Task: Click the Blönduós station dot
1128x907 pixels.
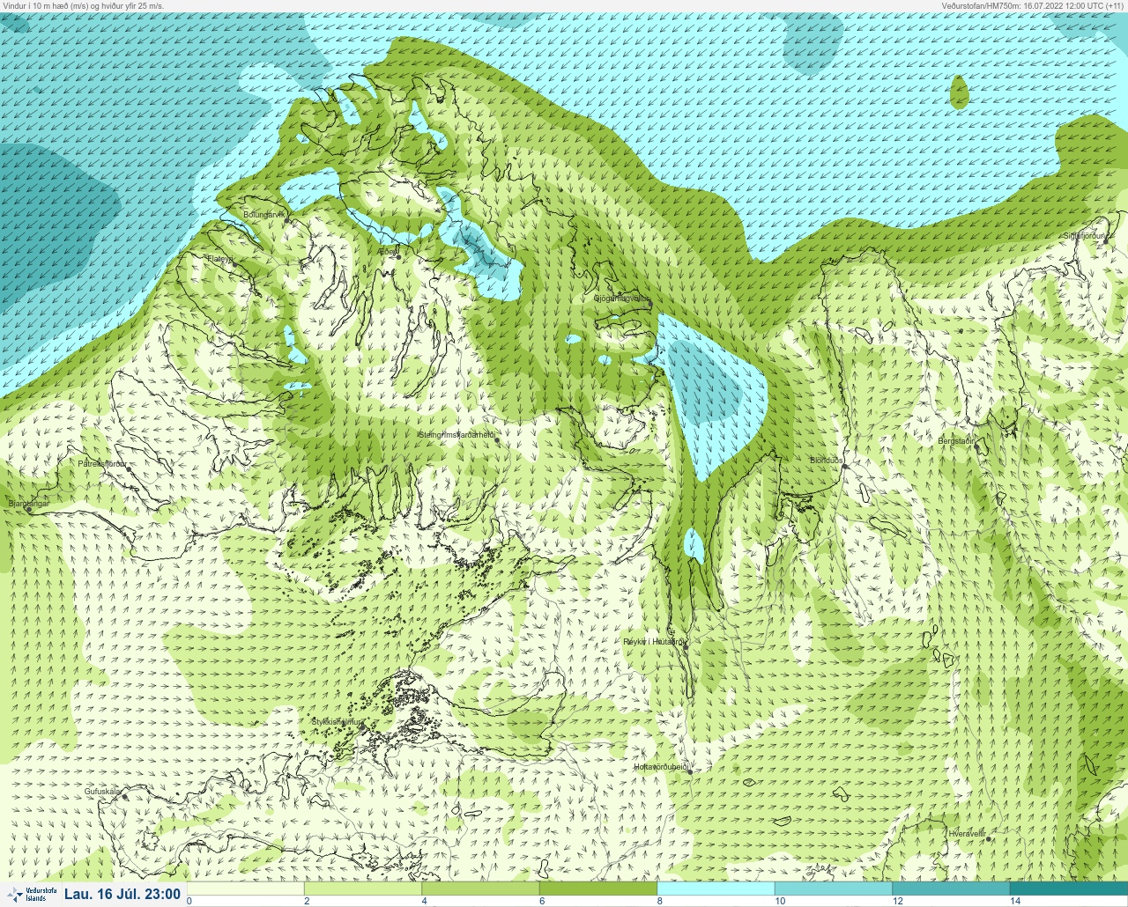Action: coord(844,467)
